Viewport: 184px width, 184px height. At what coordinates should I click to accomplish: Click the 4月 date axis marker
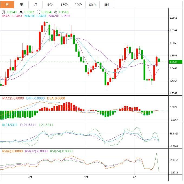click(86, 177)
